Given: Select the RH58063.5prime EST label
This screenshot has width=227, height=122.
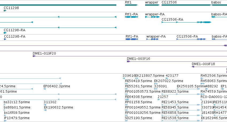Looking at the screenshot, I should point(214,81).
